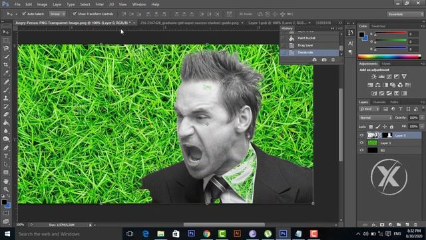Select the Lasso tool
Image resolution: width=426 pixels, height=240 pixels.
coord(6,49)
